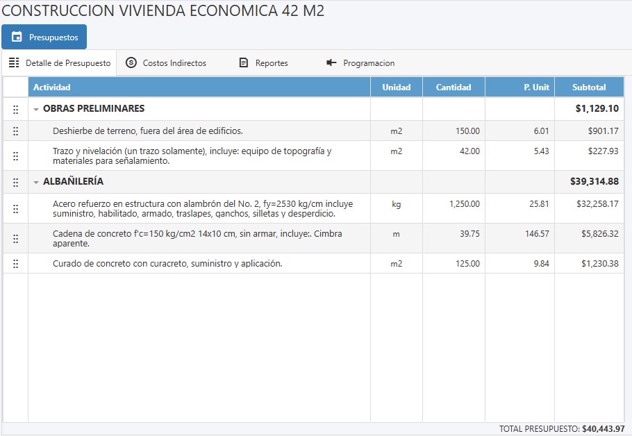Click drag handle of Acero refuerzo row
This screenshot has width=632, height=436.
[x=15, y=209]
